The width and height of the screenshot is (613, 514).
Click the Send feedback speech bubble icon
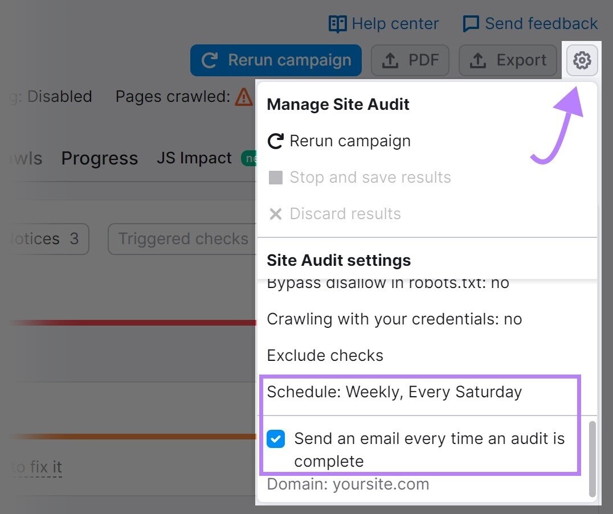471,23
